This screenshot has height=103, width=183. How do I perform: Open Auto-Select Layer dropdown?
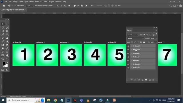[x=30, y=6]
